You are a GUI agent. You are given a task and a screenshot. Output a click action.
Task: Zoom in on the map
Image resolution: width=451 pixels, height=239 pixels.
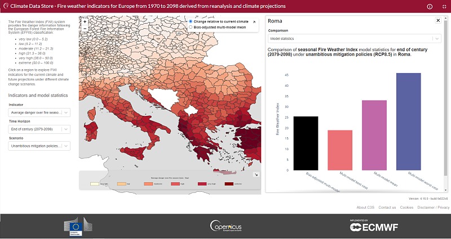[x=85, y=22]
